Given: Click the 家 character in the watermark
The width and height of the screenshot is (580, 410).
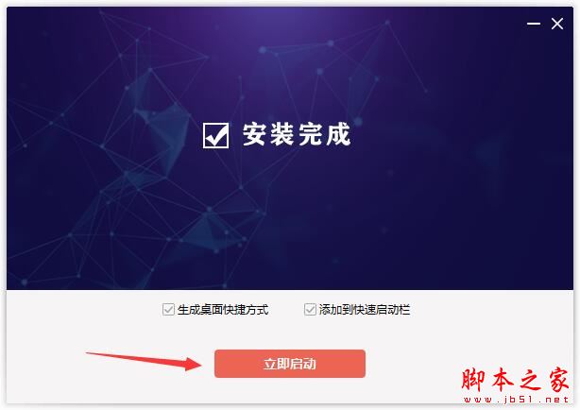Looking at the screenshot, I should coord(558,380).
